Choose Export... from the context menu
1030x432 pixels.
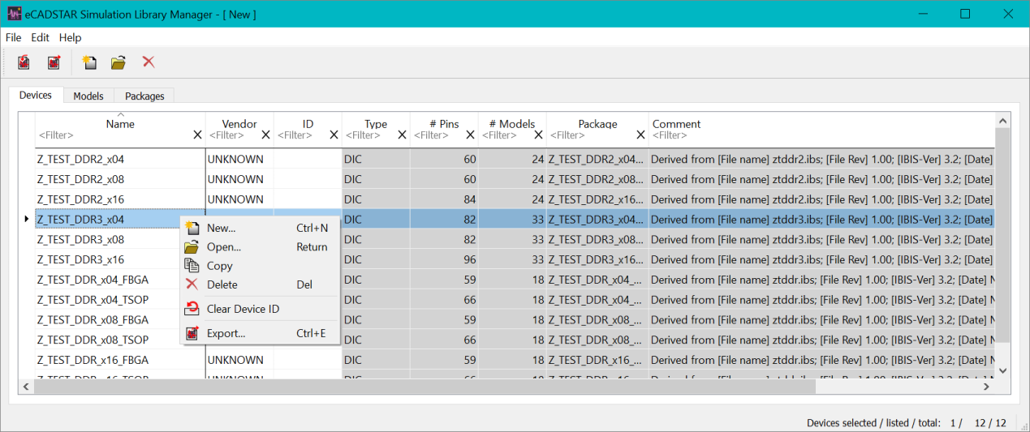(x=260, y=333)
